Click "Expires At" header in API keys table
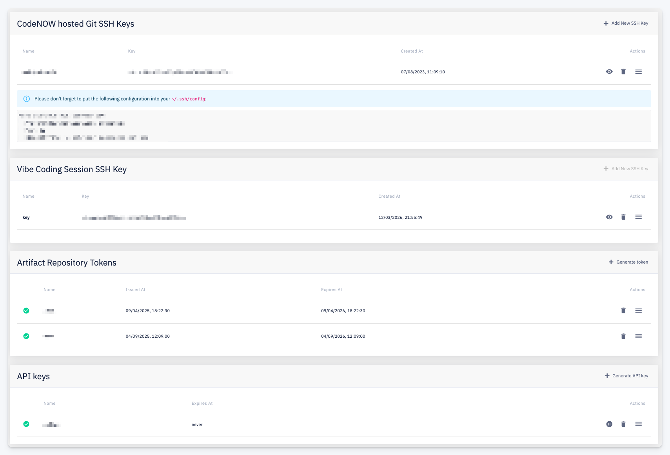 202,403
